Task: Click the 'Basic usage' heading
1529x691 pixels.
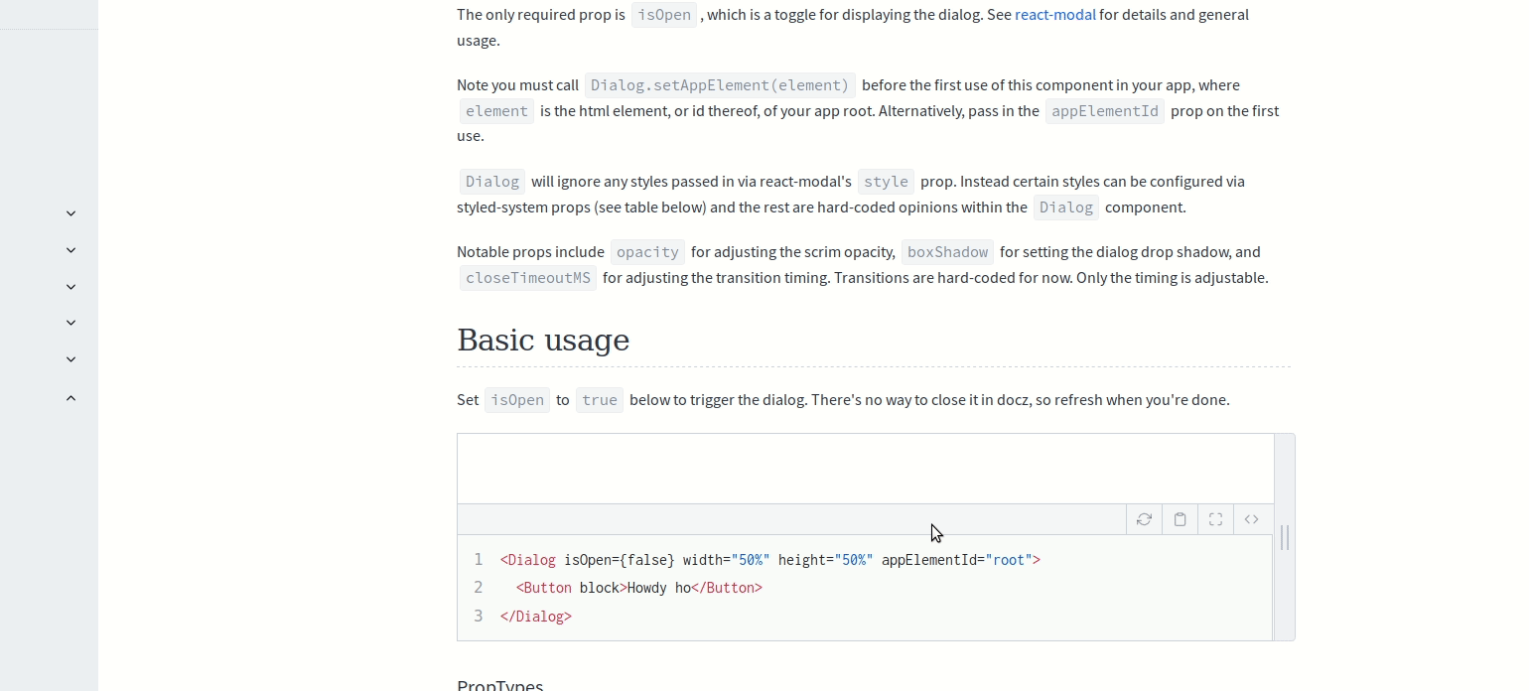Action: [543, 340]
